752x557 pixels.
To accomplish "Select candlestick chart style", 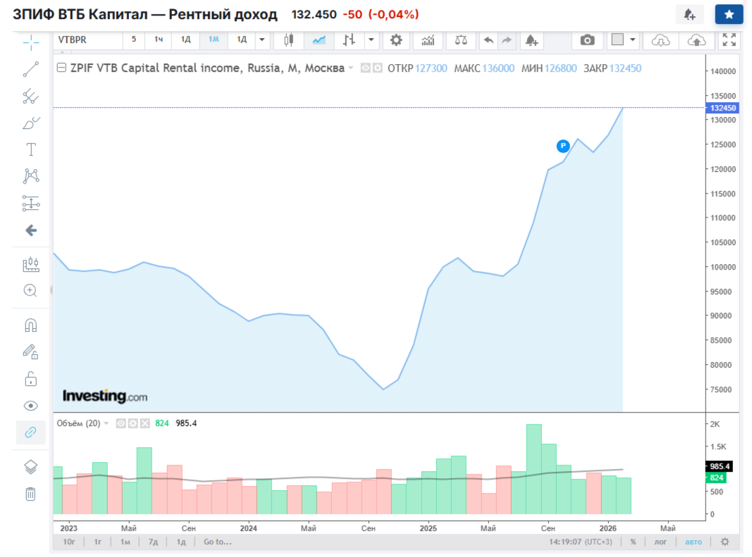I will 289,40.
